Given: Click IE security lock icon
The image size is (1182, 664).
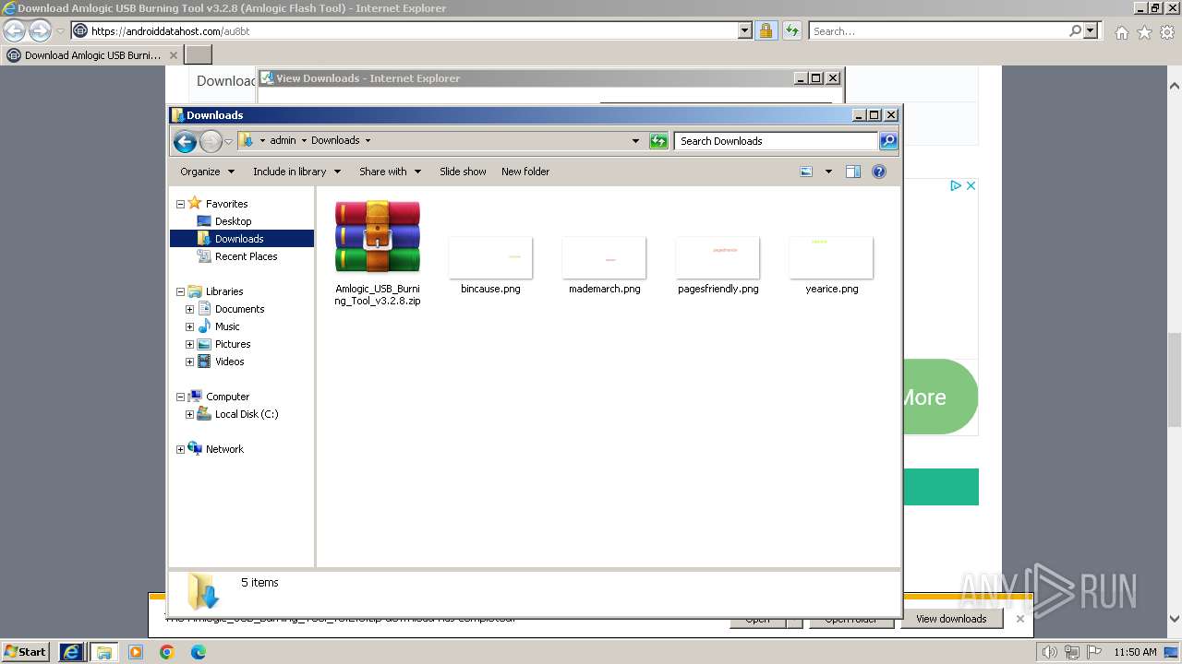Looking at the screenshot, I should (x=766, y=30).
